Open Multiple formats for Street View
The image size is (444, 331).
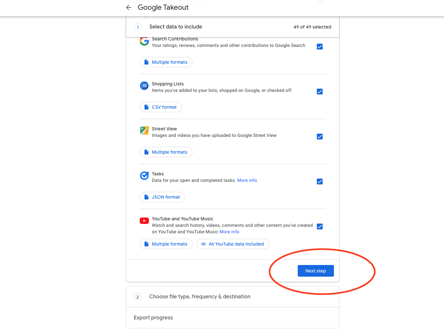pos(166,152)
